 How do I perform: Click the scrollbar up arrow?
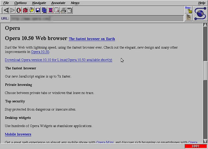(x=205, y=25)
